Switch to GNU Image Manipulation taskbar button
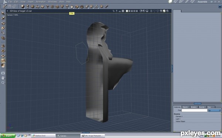 (93, 136)
